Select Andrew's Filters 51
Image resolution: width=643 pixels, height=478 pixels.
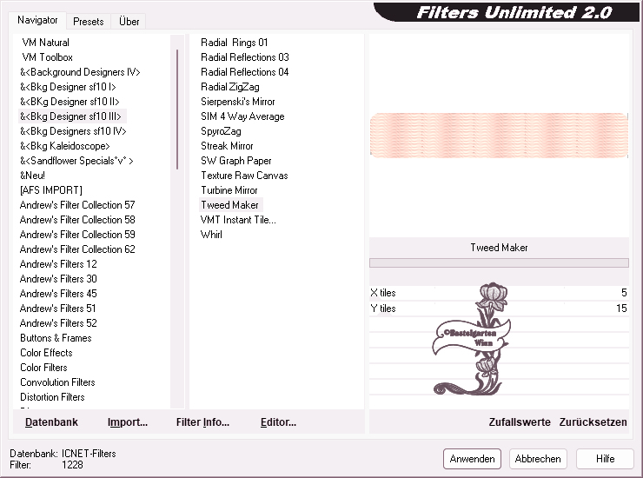[58, 309]
